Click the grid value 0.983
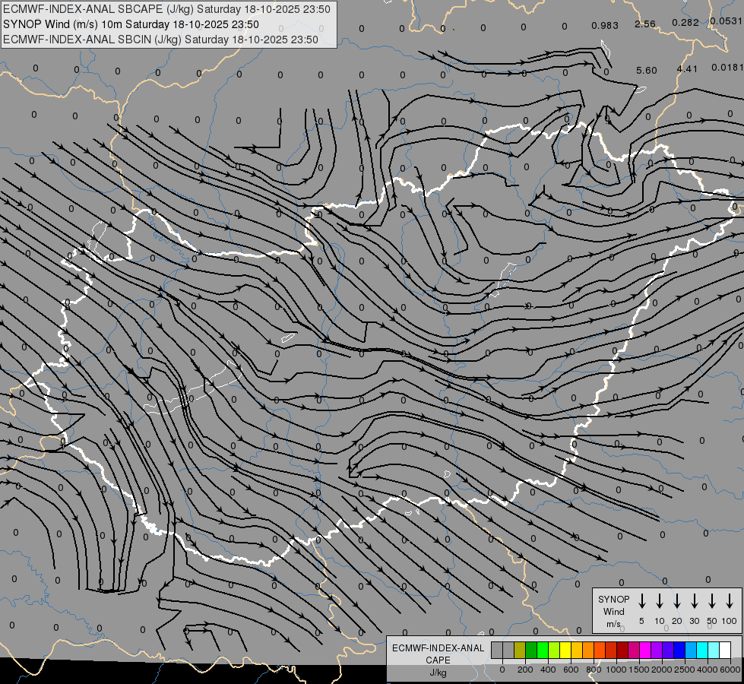The width and height of the screenshot is (744, 684). click(604, 26)
